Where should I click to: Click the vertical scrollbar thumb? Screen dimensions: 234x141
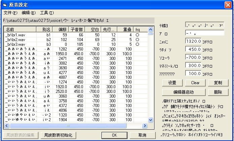pyautogui.click(x=150, y=34)
